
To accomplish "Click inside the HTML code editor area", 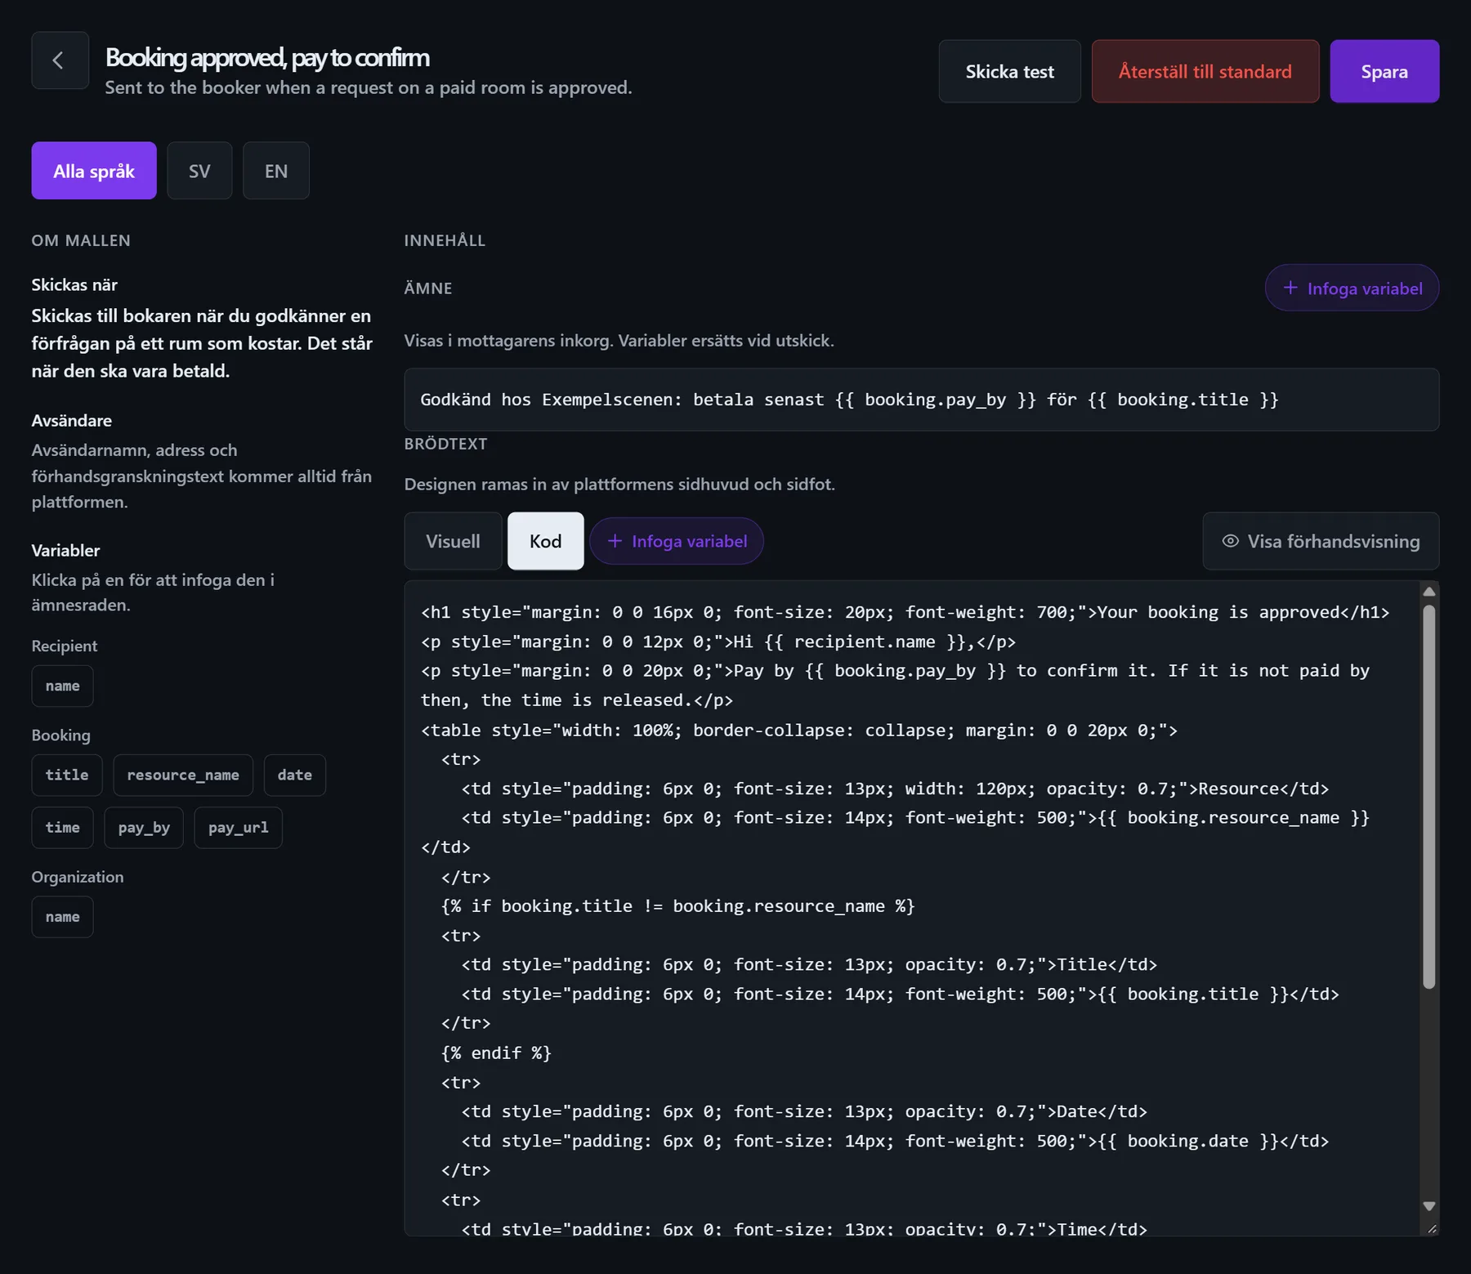I will pos(911,908).
